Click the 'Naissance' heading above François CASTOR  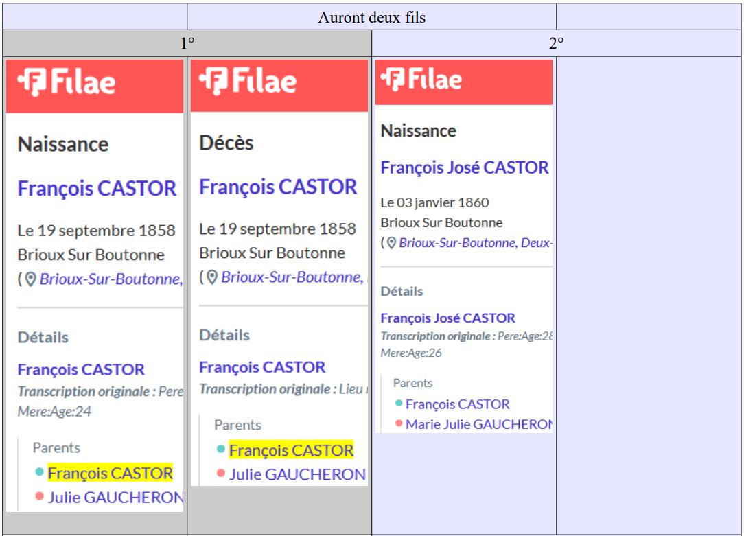click(x=63, y=144)
